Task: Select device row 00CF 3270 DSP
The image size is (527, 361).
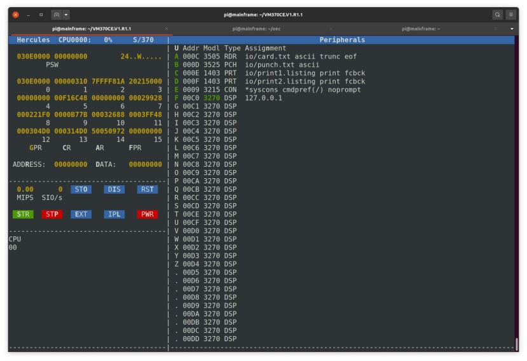Action: tap(205, 222)
